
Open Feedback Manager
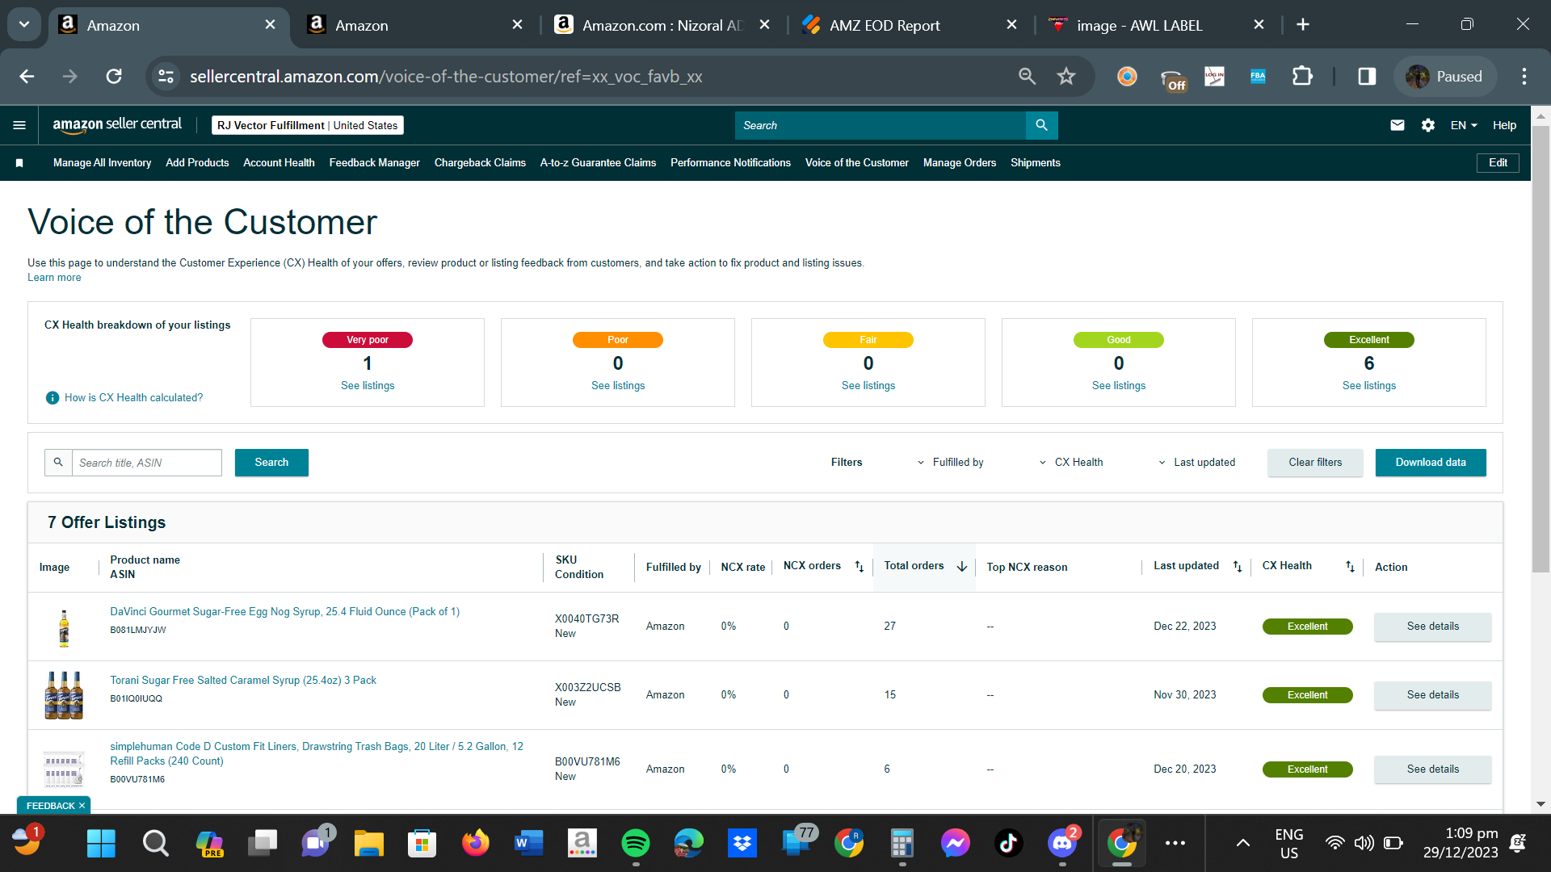[374, 163]
